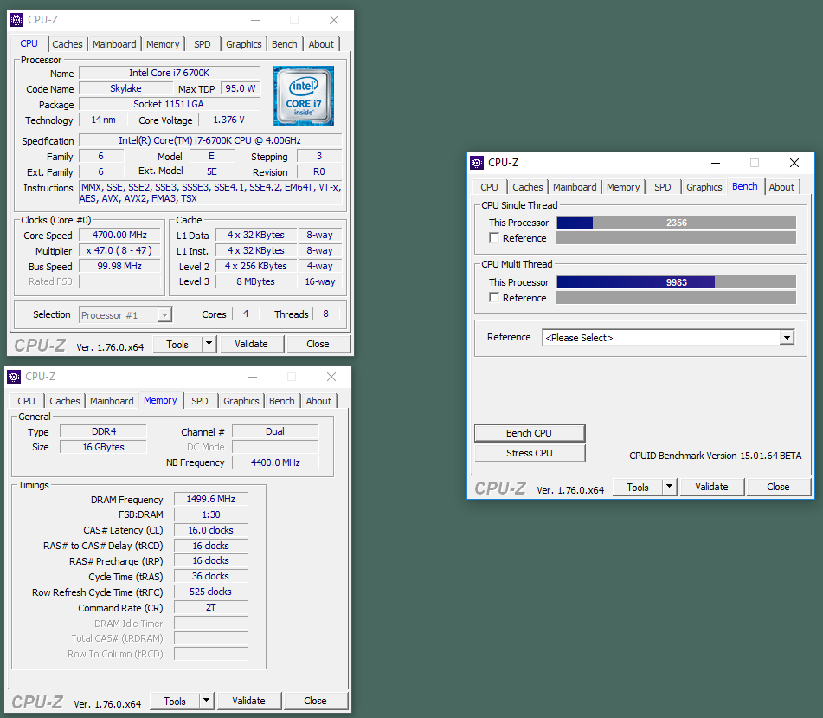This screenshot has width=823, height=718.
Task: Click FSB:DRAM ratio value 1:30
Action: tap(210, 514)
